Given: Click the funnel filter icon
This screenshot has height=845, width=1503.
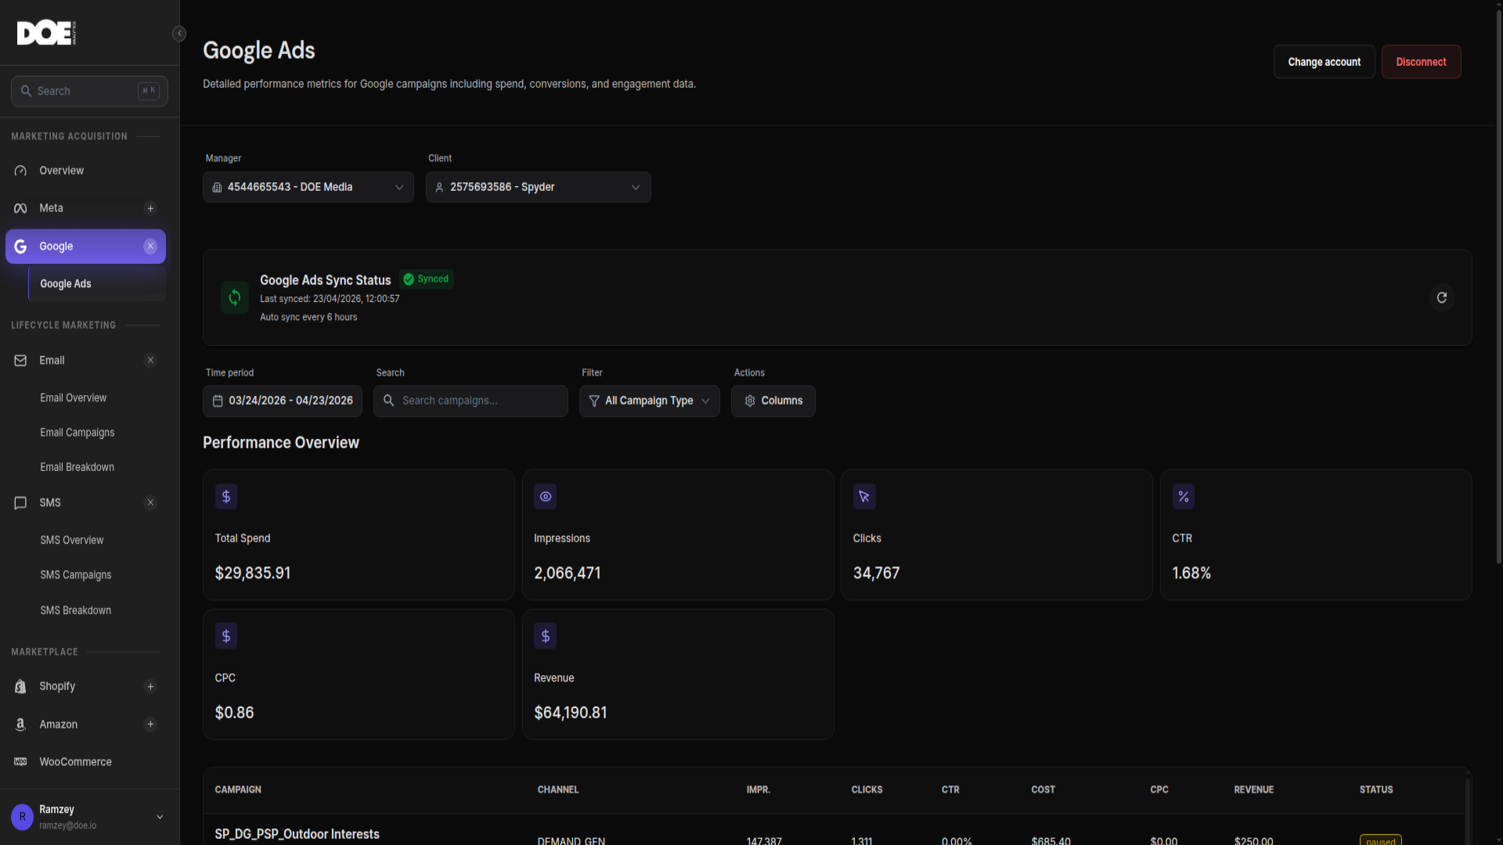Looking at the screenshot, I should coord(594,401).
